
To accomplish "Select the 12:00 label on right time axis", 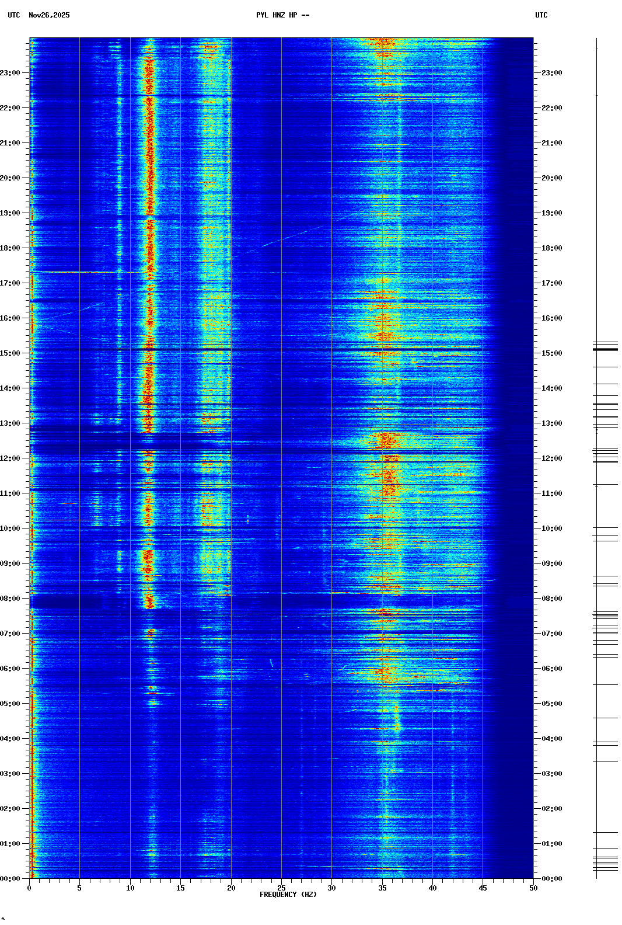I will (551, 458).
